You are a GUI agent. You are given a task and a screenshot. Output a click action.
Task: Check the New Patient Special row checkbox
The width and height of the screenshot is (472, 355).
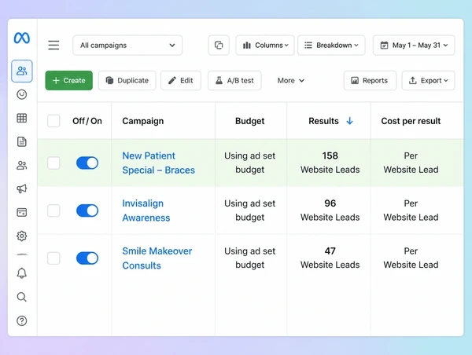(x=53, y=163)
